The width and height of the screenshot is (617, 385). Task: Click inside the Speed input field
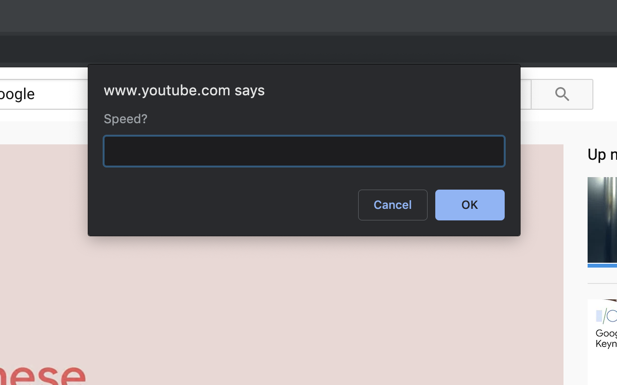coord(304,151)
